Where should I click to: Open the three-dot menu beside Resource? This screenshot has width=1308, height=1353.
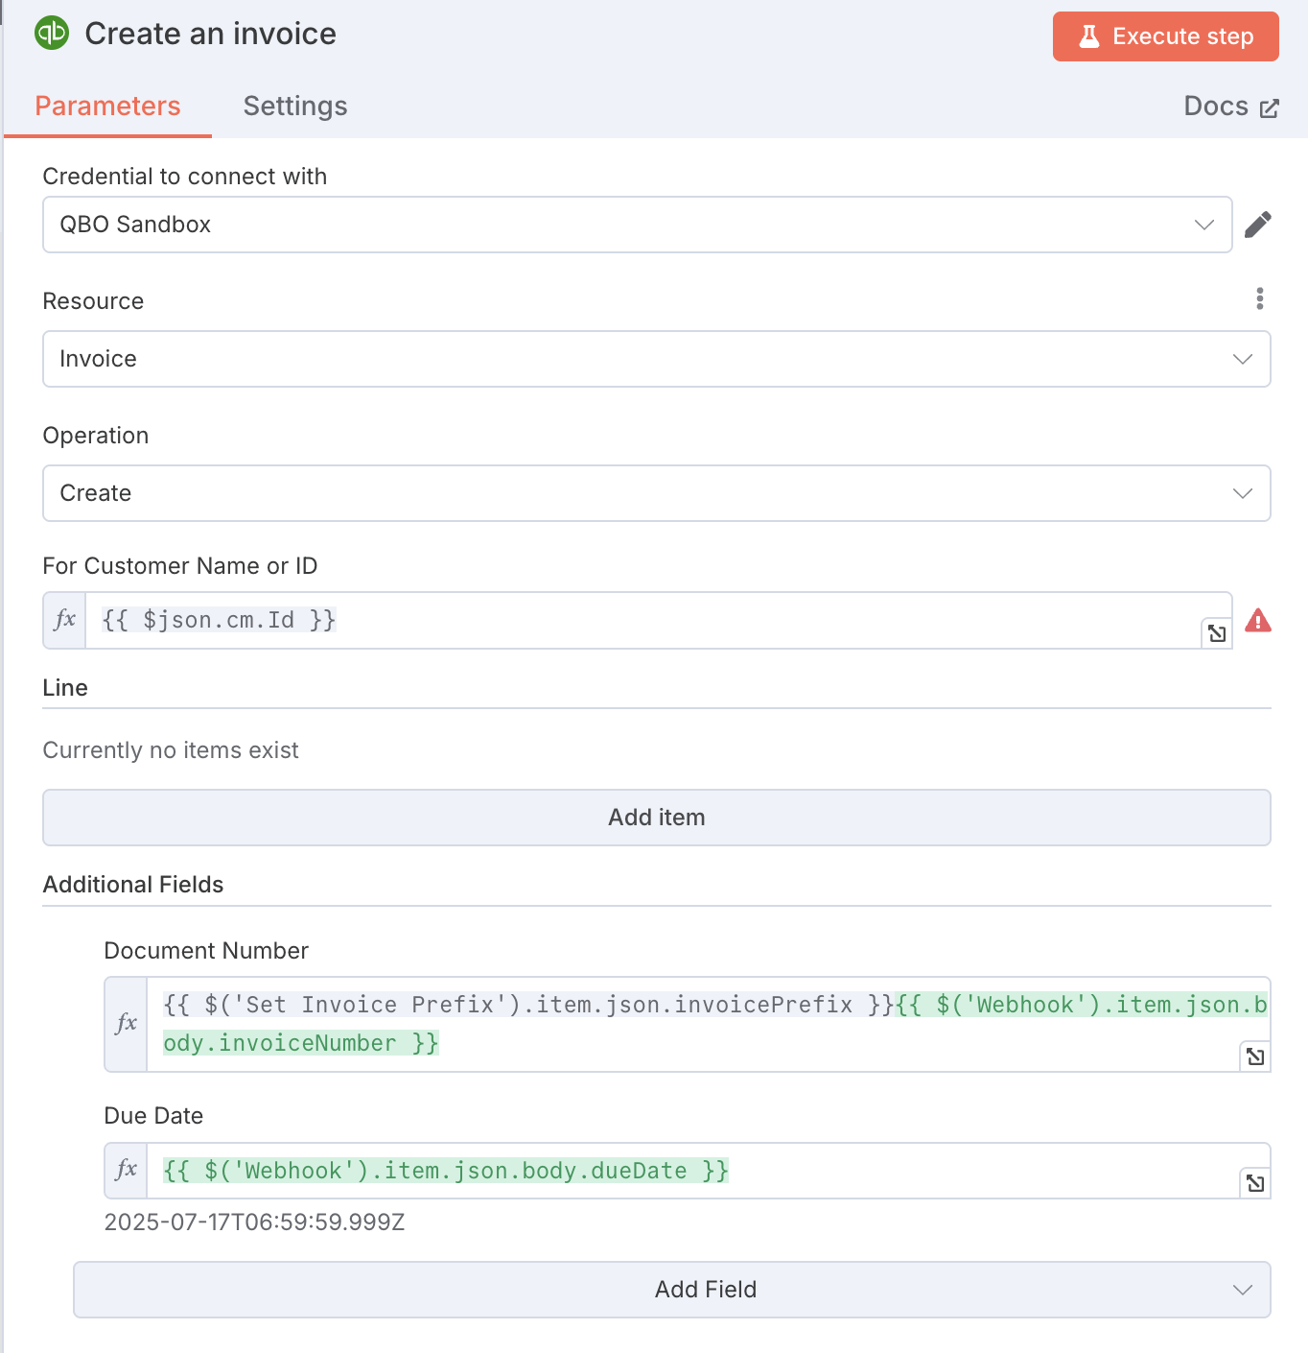(1259, 298)
